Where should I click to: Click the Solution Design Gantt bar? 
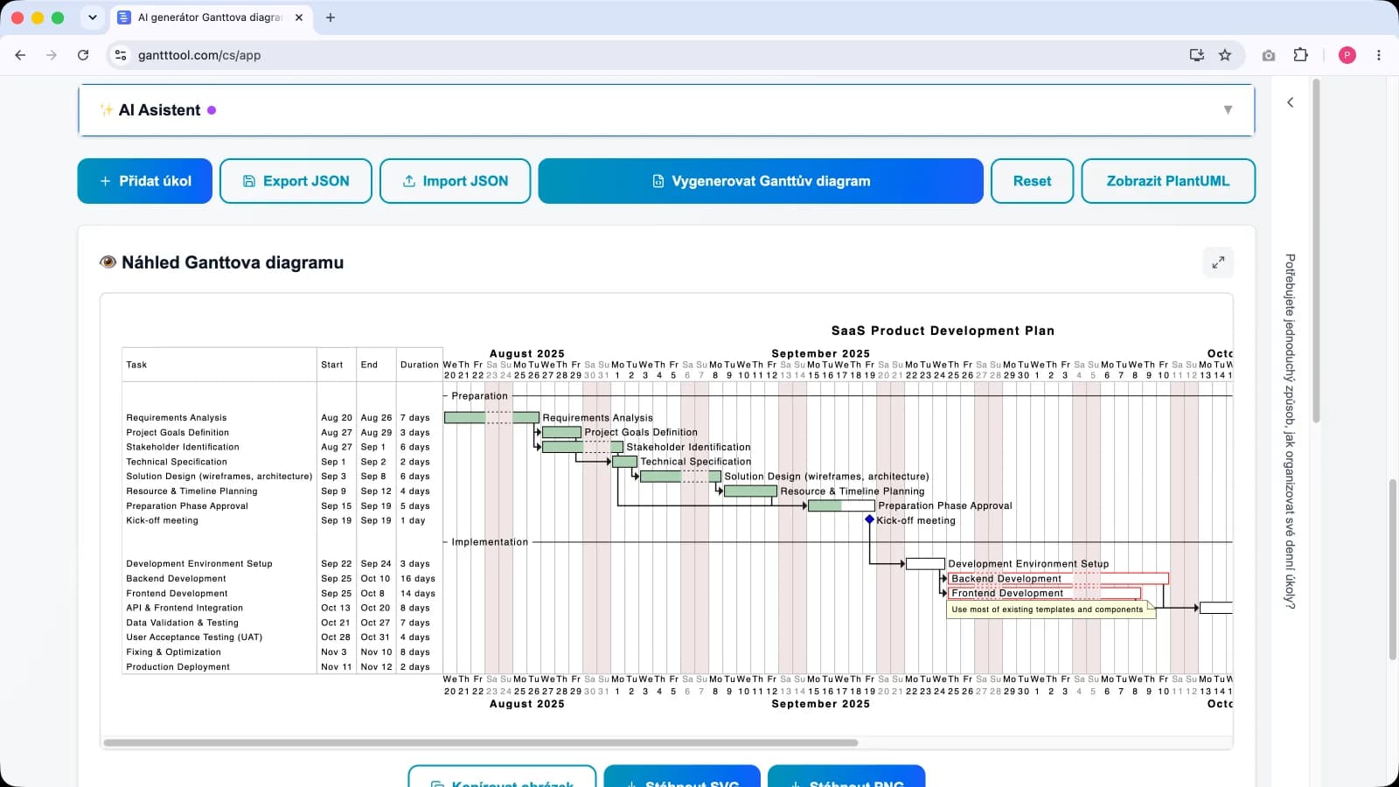tap(680, 476)
